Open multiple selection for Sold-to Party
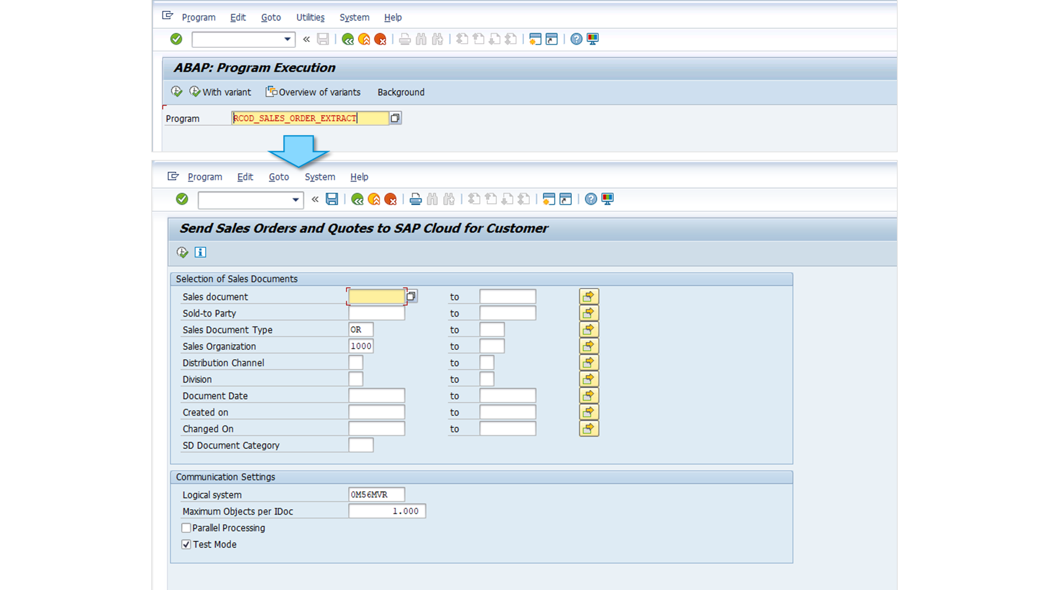1049x590 pixels. point(589,313)
